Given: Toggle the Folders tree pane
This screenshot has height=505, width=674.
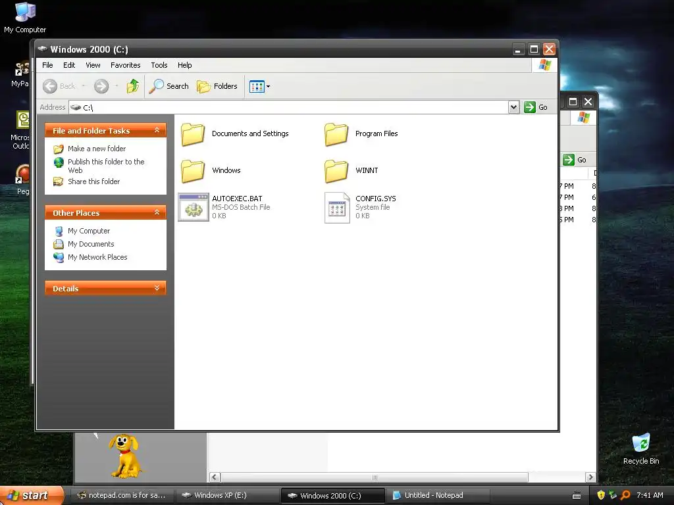Looking at the screenshot, I should (x=217, y=86).
